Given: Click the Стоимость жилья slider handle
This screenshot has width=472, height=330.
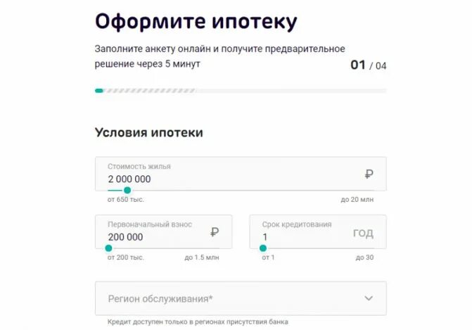Looking at the screenshot, I should point(127,190).
